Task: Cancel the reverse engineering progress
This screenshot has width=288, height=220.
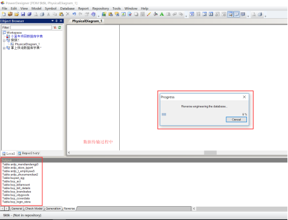Action: pos(236,120)
